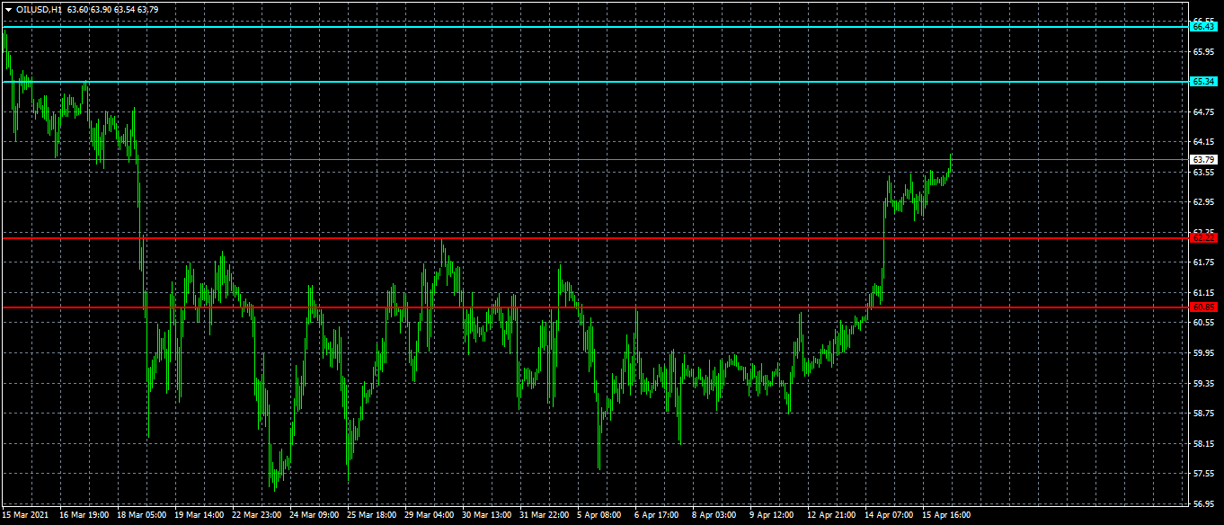This screenshot has width=1224, height=525.
Task: Click the 12 Apr 21:00 time label
Action: tap(832, 515)
